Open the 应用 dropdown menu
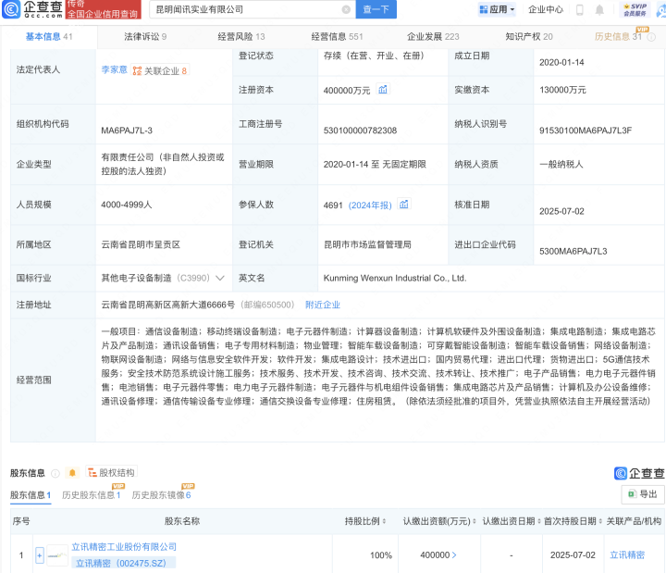 click(497, 9)
